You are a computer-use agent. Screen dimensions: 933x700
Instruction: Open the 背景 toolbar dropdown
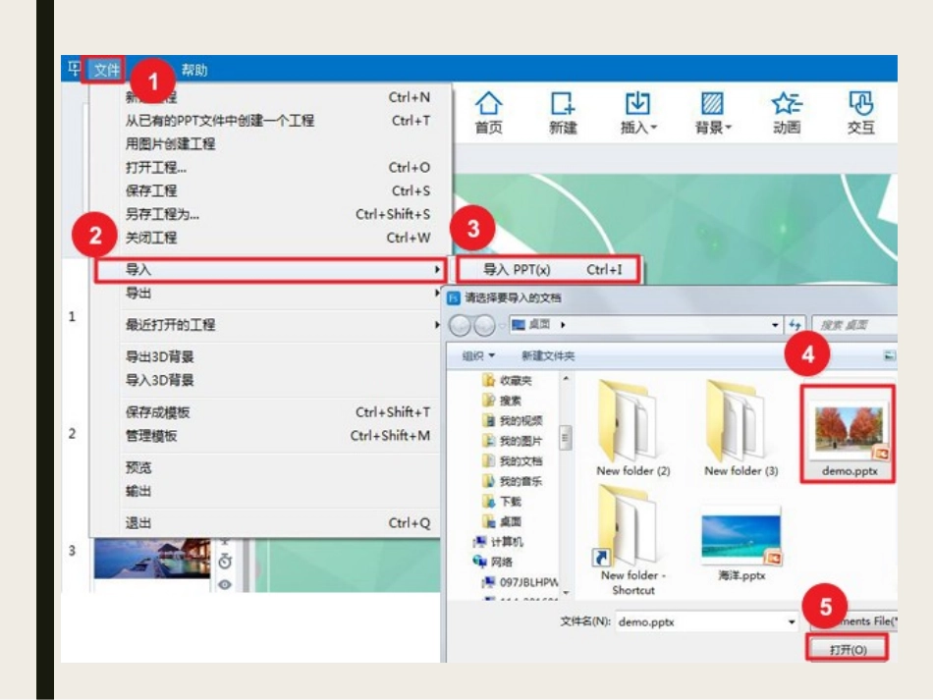(713, 113)
